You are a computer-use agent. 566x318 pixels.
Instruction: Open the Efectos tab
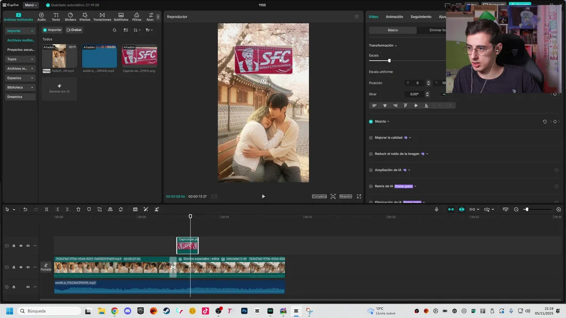(85, 17)
